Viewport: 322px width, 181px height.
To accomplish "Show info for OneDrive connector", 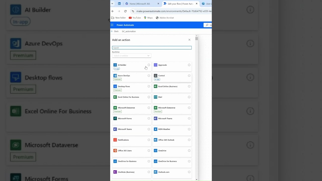I will point(189,151).
